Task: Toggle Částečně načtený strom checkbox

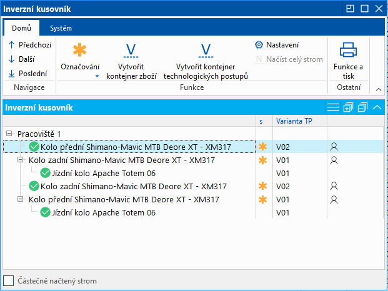Action: click(x=9, y=281)
